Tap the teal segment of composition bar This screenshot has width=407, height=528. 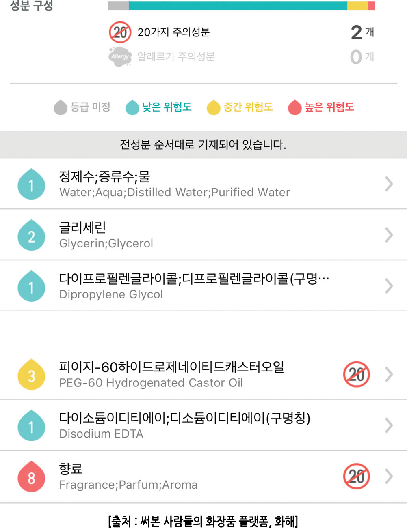(x=238, y=6)
